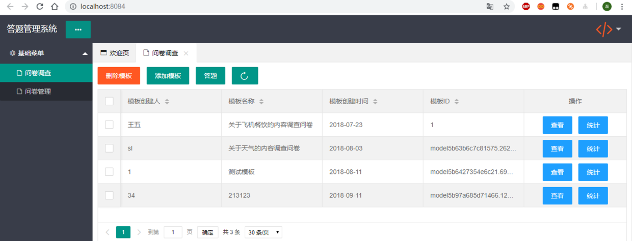This screenshot has width=632, height=241.
Task: Click 查看 for 213123 row
Action: (x=558, y=195)
